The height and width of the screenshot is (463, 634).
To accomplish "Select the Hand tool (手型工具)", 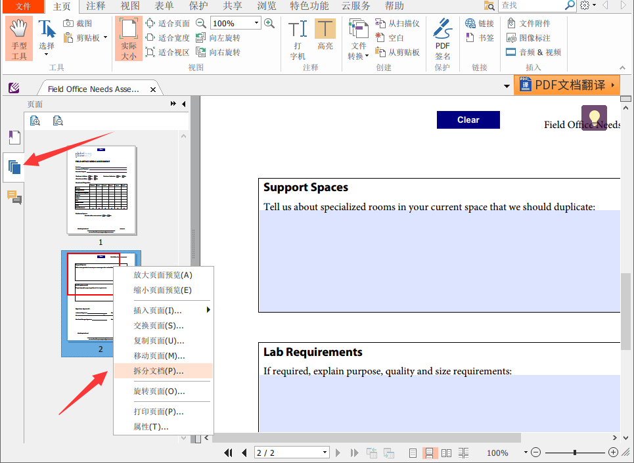I will pyautogui.click(x=20, y=39).
